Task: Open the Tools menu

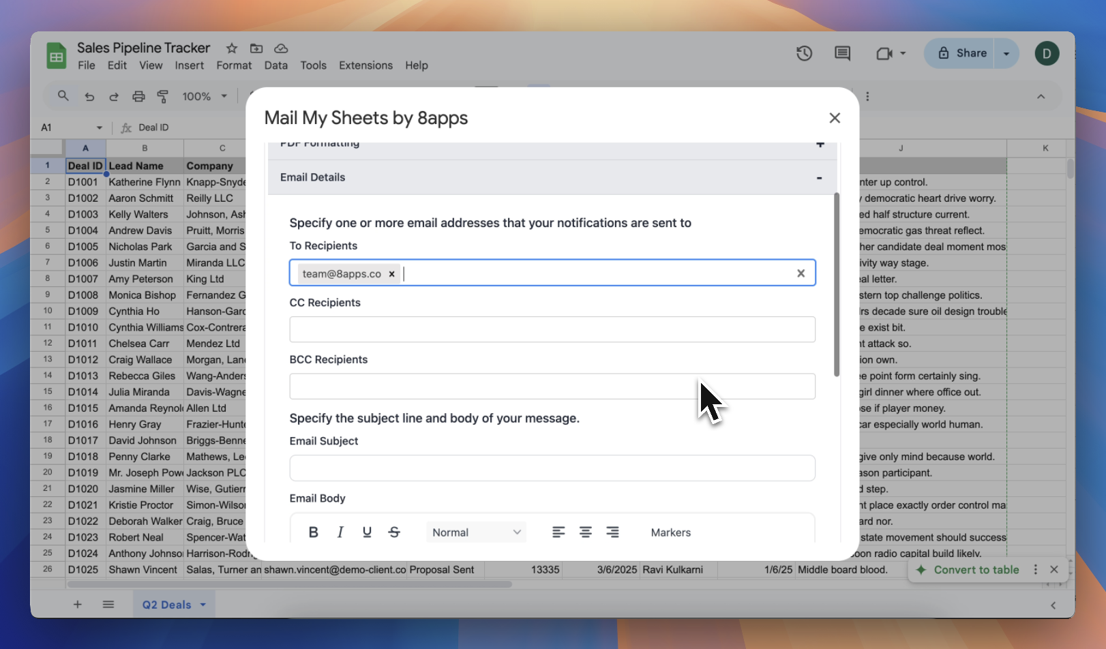Action: pyautogui.click(x=314, y=65)
